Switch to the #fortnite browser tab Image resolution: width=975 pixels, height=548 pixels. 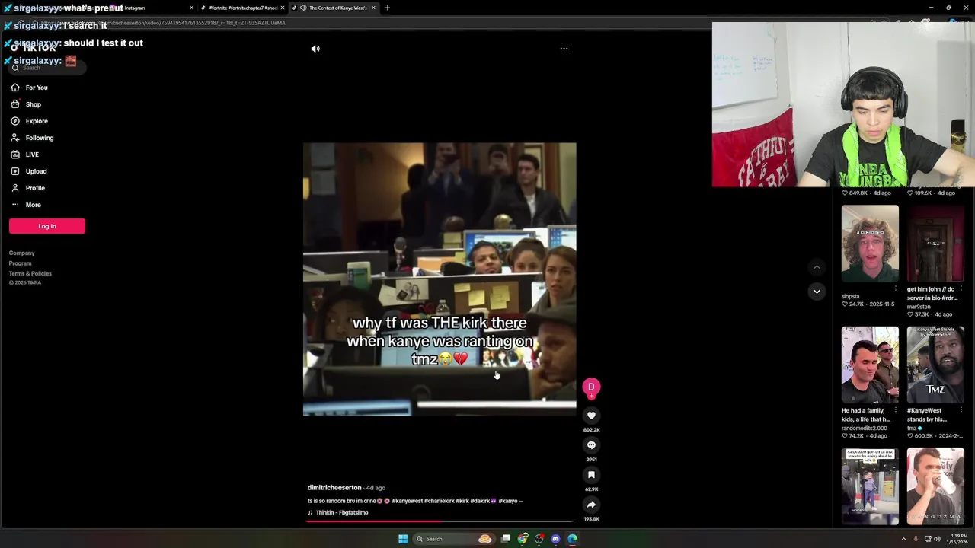pos(242,8)
